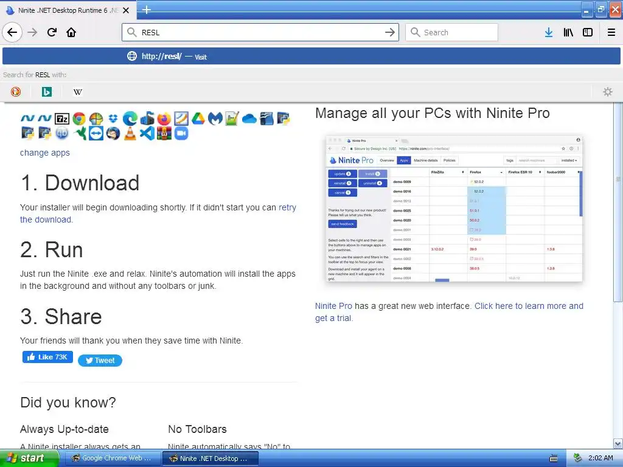Search RESL with Wikipedia icon
The image size is (623, 467).
coord(77,92)
